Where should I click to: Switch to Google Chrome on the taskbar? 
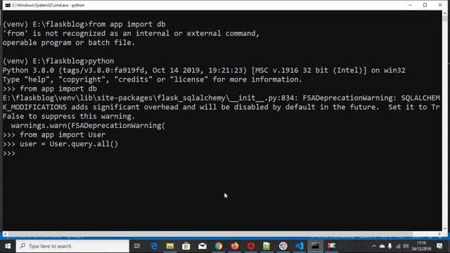click(219, 246)
